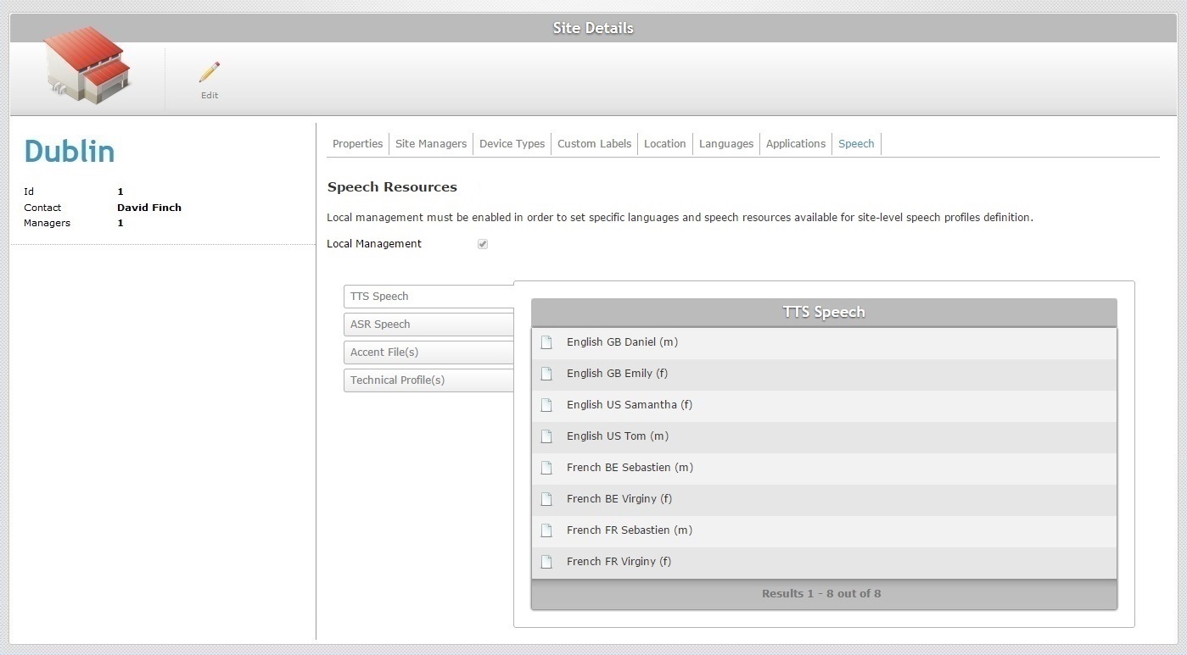Click the Managers label

point(47,224)
